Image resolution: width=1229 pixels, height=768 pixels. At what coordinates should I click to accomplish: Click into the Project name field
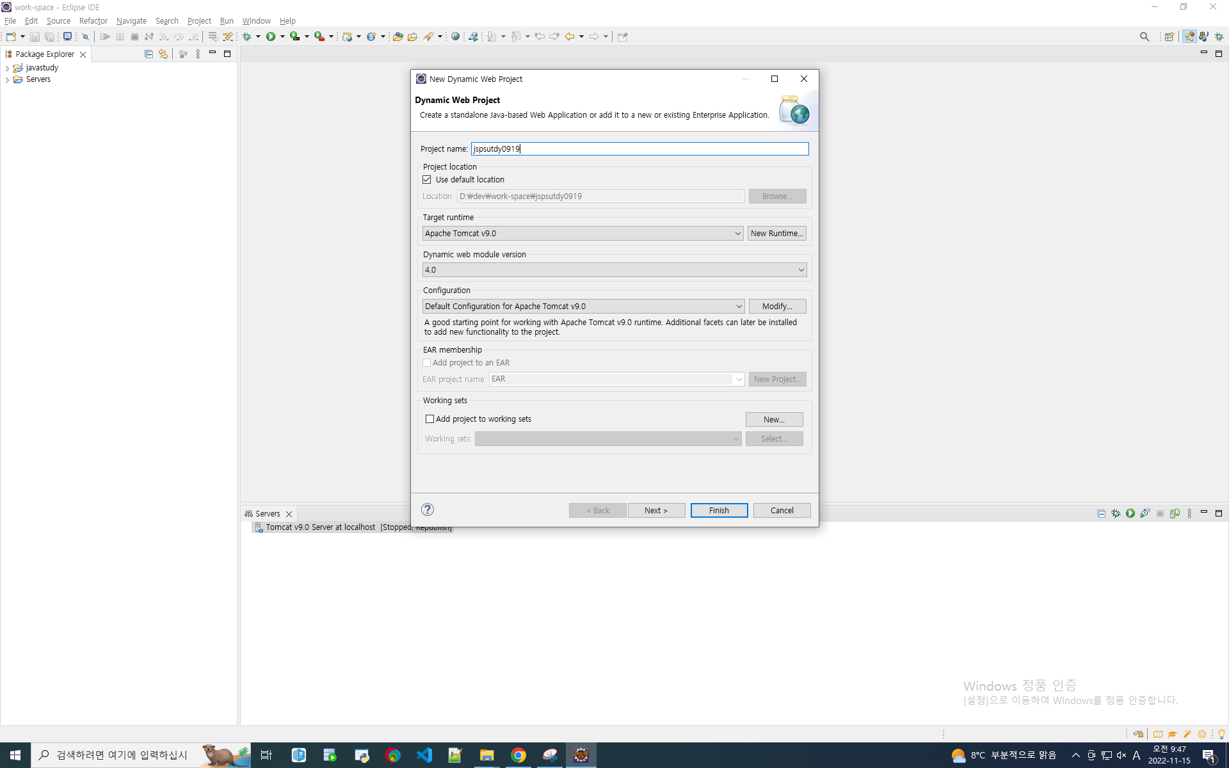[x=640, y=149]
